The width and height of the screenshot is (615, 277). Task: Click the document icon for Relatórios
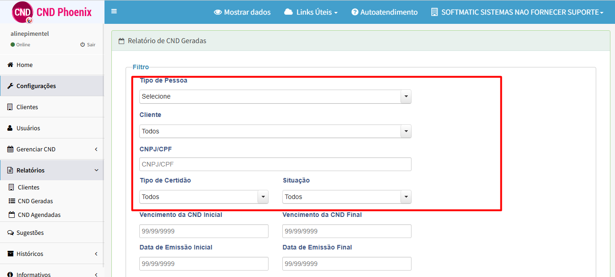click(x=10, y=170)
